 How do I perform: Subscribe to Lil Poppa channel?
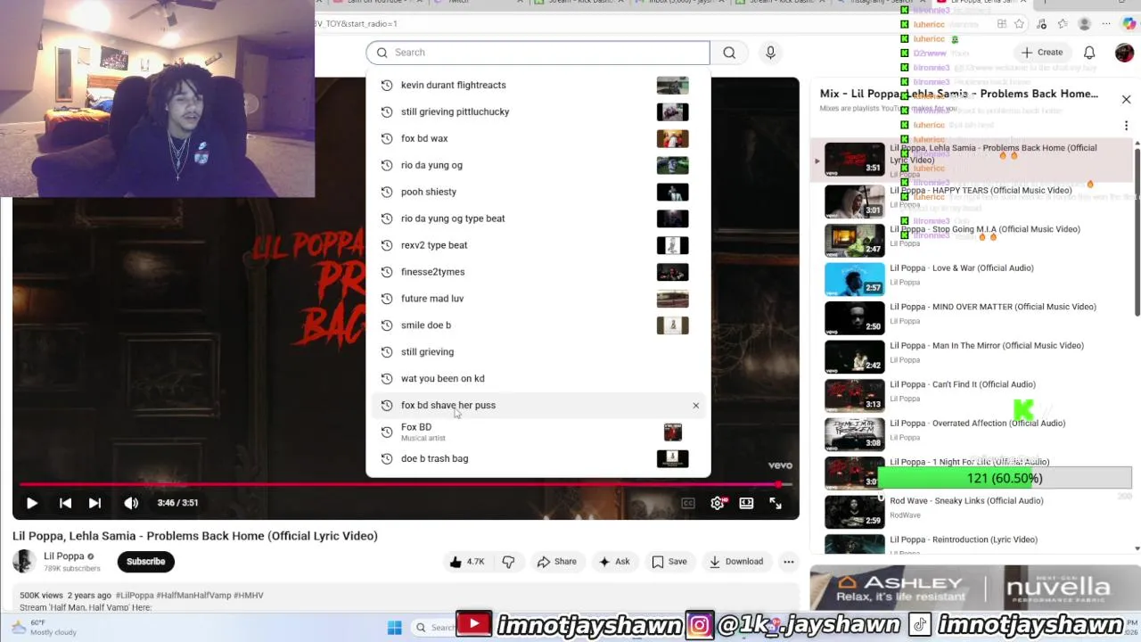[x=145, y=562]
